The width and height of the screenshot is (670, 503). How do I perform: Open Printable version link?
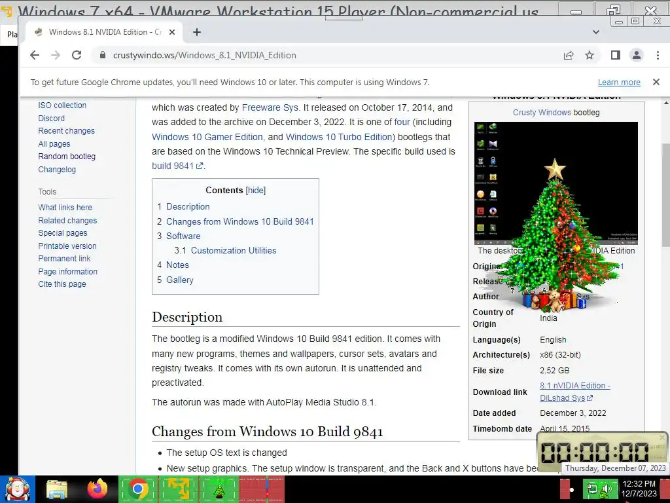point(67,246)
